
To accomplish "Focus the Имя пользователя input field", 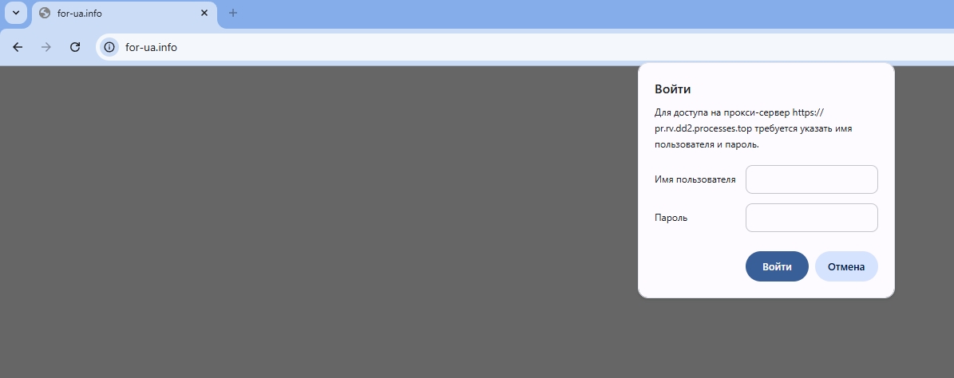I will (812, 179).
